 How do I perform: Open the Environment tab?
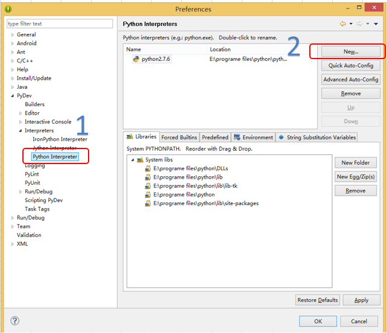253,138
